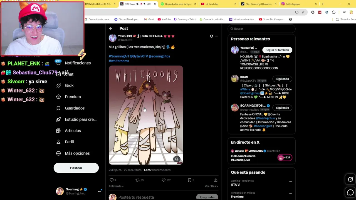Open Estudio para creadores in the sidebar
The height and width of the screenshot is (200, 356).
click(76, 119)
